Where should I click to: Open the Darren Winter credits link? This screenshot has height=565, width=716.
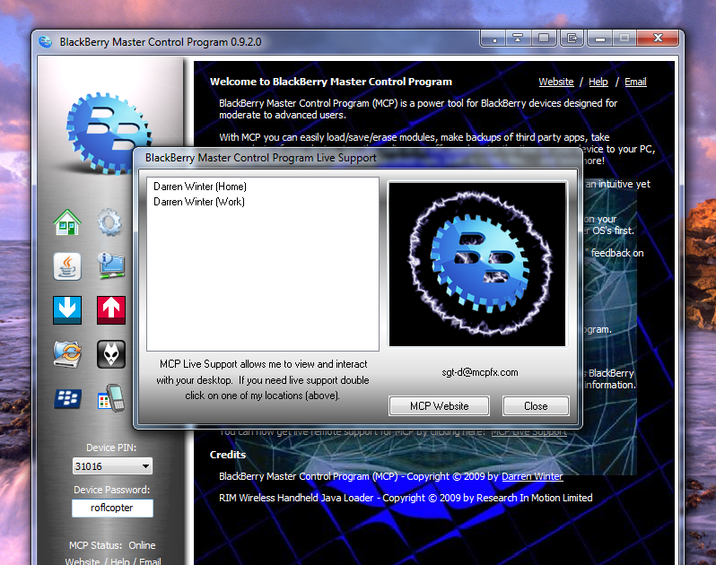(532, 476)
